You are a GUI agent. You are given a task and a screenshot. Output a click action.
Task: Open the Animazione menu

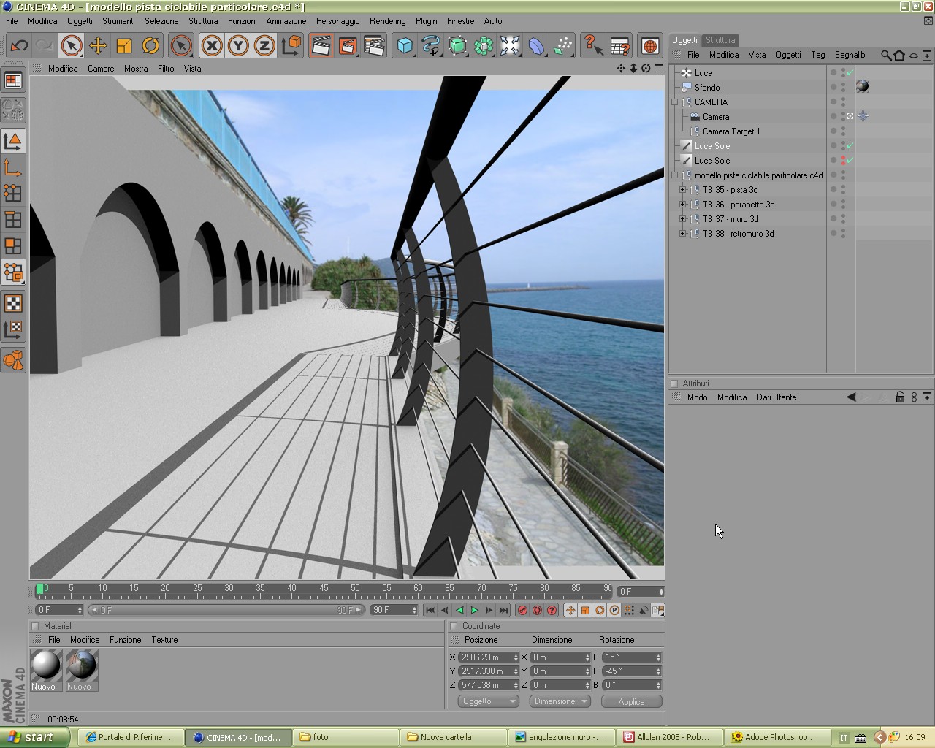pos(286,21)
